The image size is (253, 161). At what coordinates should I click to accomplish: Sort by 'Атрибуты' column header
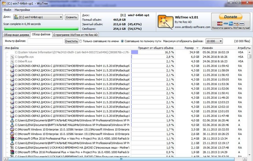tap(244, 48)
